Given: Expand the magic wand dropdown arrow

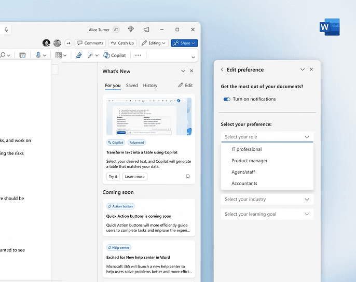Looking at the screenshot, I should click(x=97, y=55).
